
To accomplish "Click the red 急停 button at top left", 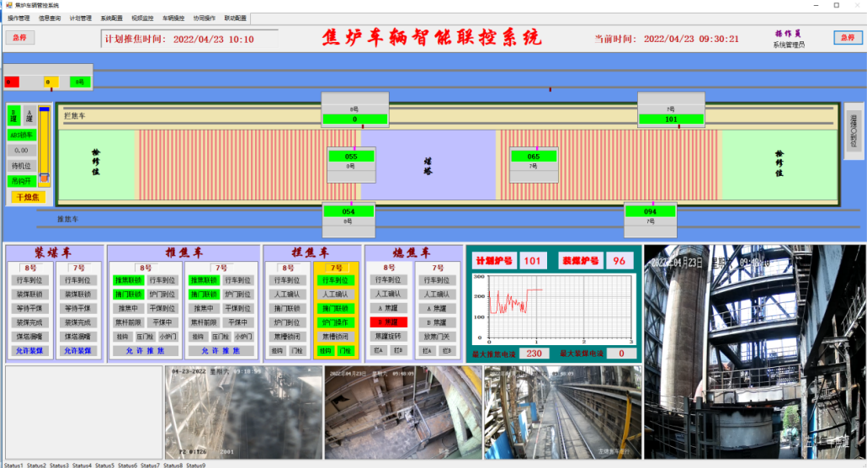I will [20, 38].
